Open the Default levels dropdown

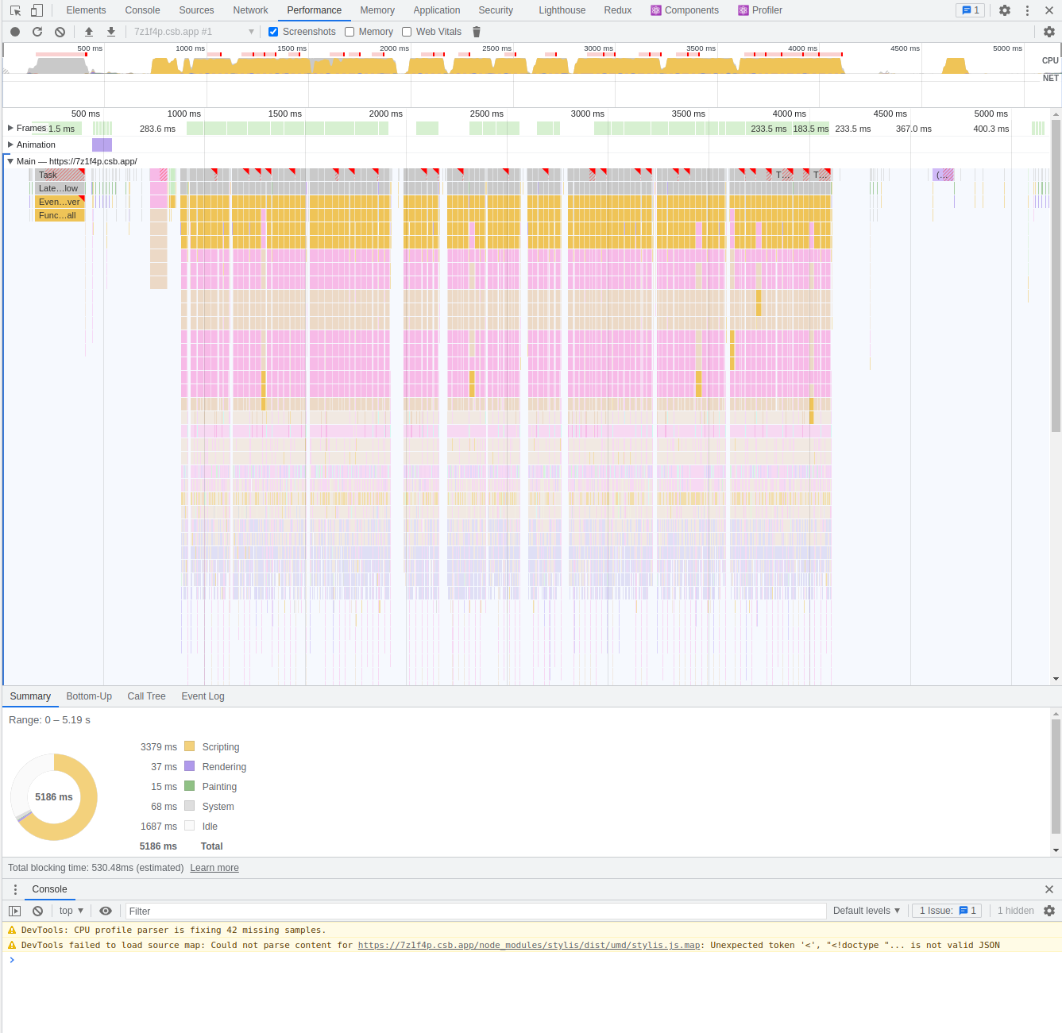[x=867, y=911]
